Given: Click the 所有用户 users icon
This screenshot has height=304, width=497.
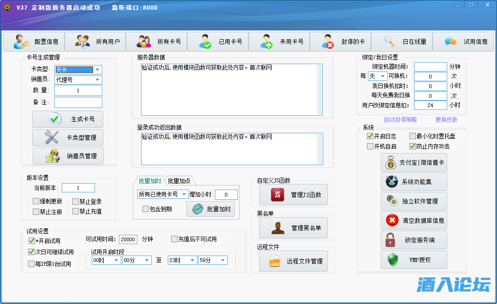Looking at the screenshot, I should [x=83, y=42].
